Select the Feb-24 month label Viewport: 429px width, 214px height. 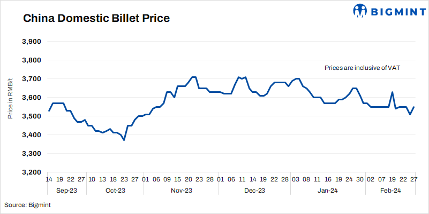[x=390, y=191]
